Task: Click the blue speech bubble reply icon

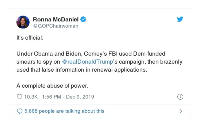Action: pyautogui.click(x=19, y=111)
